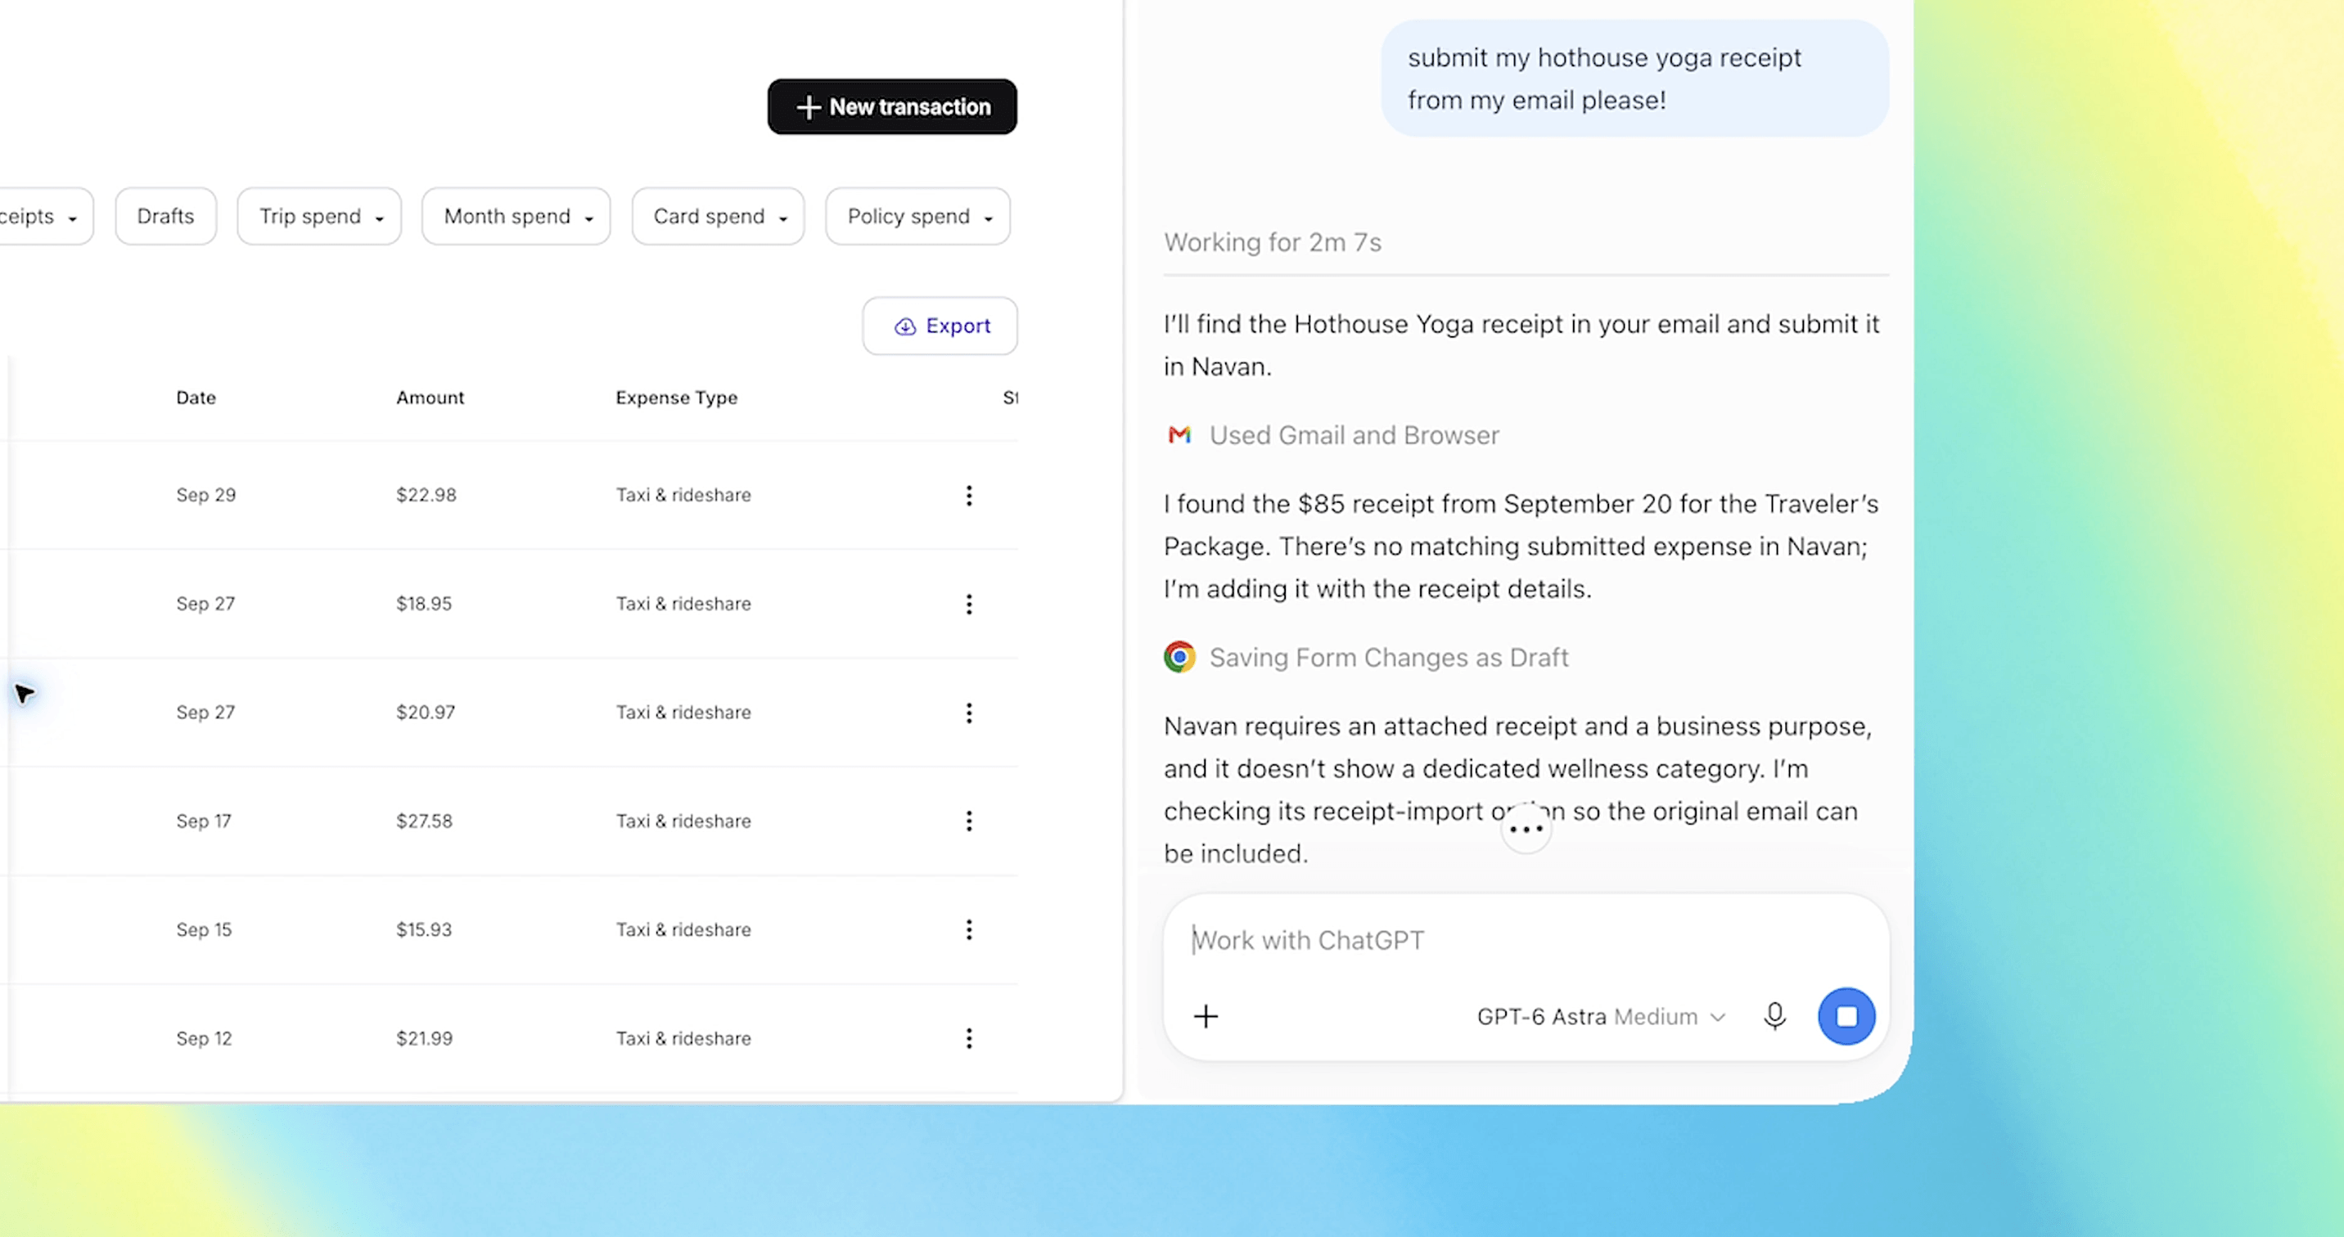Open the menu for the Sep 29 $22.98 row
The width and height of the screenshot is (2344, 1237).
click(x=969, y=496)
